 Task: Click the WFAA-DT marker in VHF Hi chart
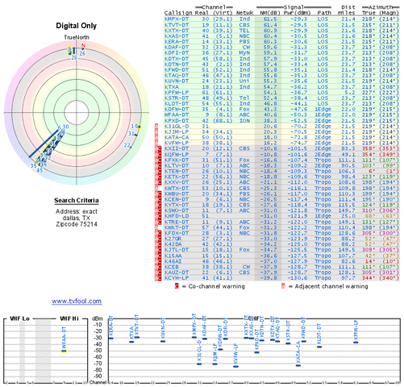64,351
